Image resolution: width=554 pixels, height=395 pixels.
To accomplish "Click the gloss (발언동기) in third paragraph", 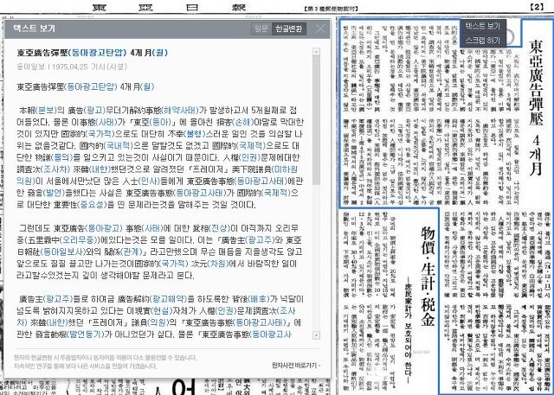I will click(85, 334).
